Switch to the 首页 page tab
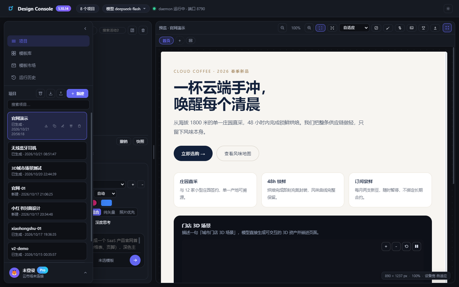The height and width of the screenshot is (287, 459). tap(166, 40)
